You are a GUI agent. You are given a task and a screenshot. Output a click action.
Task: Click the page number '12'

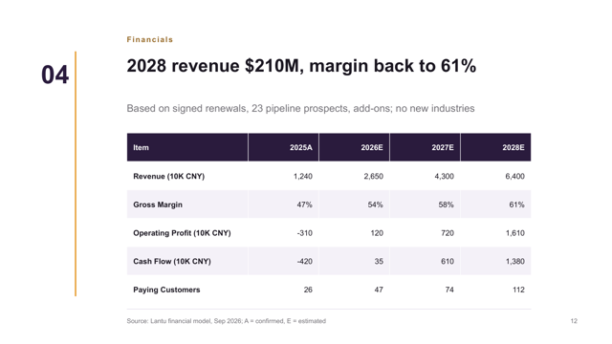tap(574, 321)
